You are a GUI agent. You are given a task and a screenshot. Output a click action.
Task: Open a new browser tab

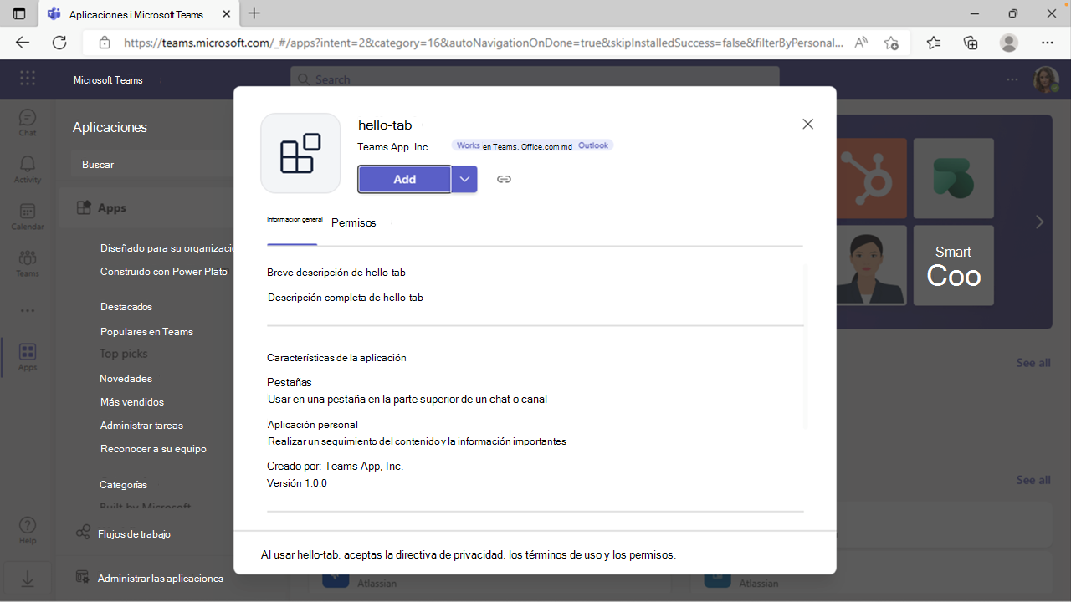(x=254, y=13)
